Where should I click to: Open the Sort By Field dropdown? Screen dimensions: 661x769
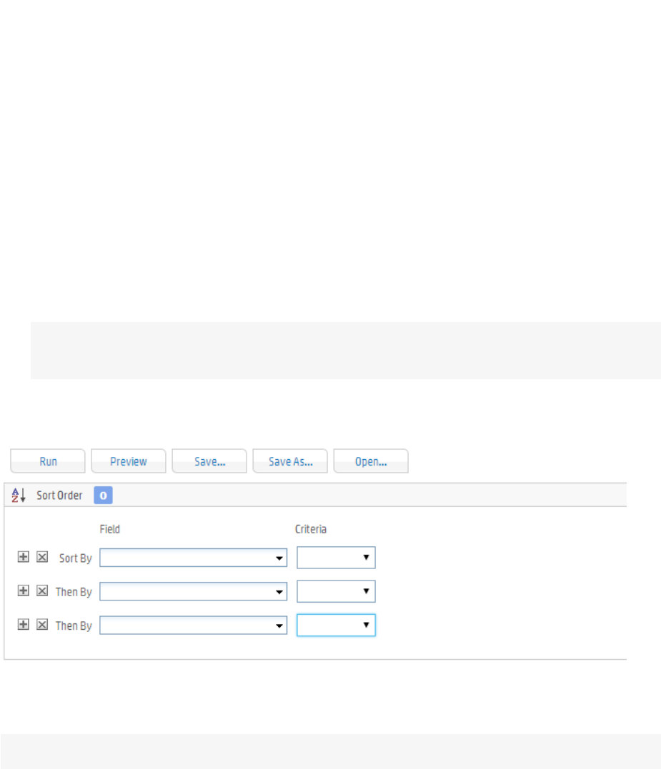(x=193, y=558)
